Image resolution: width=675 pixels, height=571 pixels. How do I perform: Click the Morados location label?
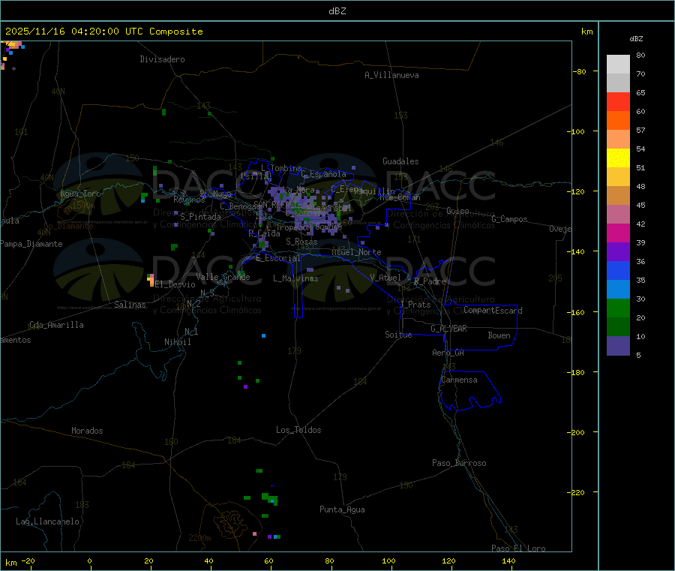(87, 431)
